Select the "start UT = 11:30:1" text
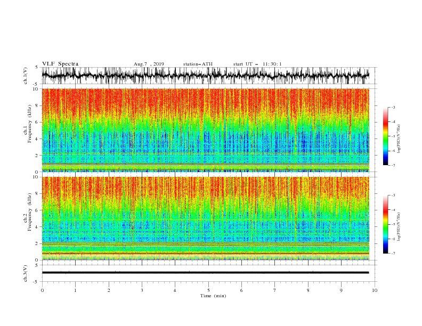 click(257, 64)
